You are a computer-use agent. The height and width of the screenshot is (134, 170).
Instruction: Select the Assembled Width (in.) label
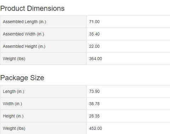click(23, 34)
